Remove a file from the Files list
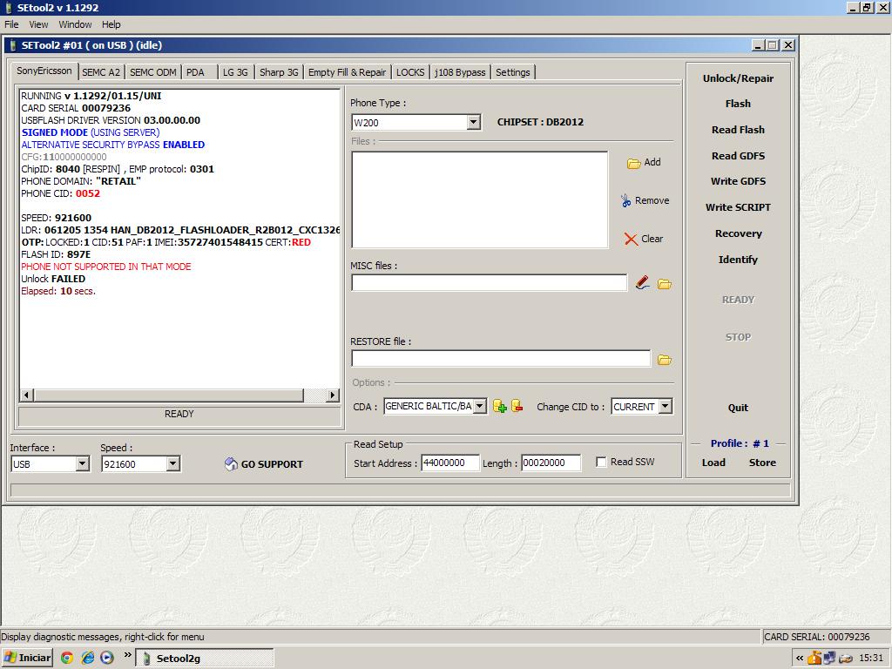This screenshot has width=892, height=669. tap(645, 200)
